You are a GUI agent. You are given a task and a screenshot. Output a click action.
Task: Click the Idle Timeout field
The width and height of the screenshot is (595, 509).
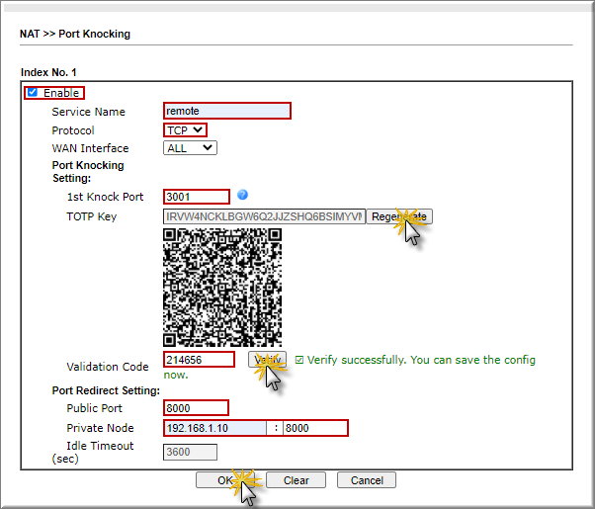[x=190, y=452]
